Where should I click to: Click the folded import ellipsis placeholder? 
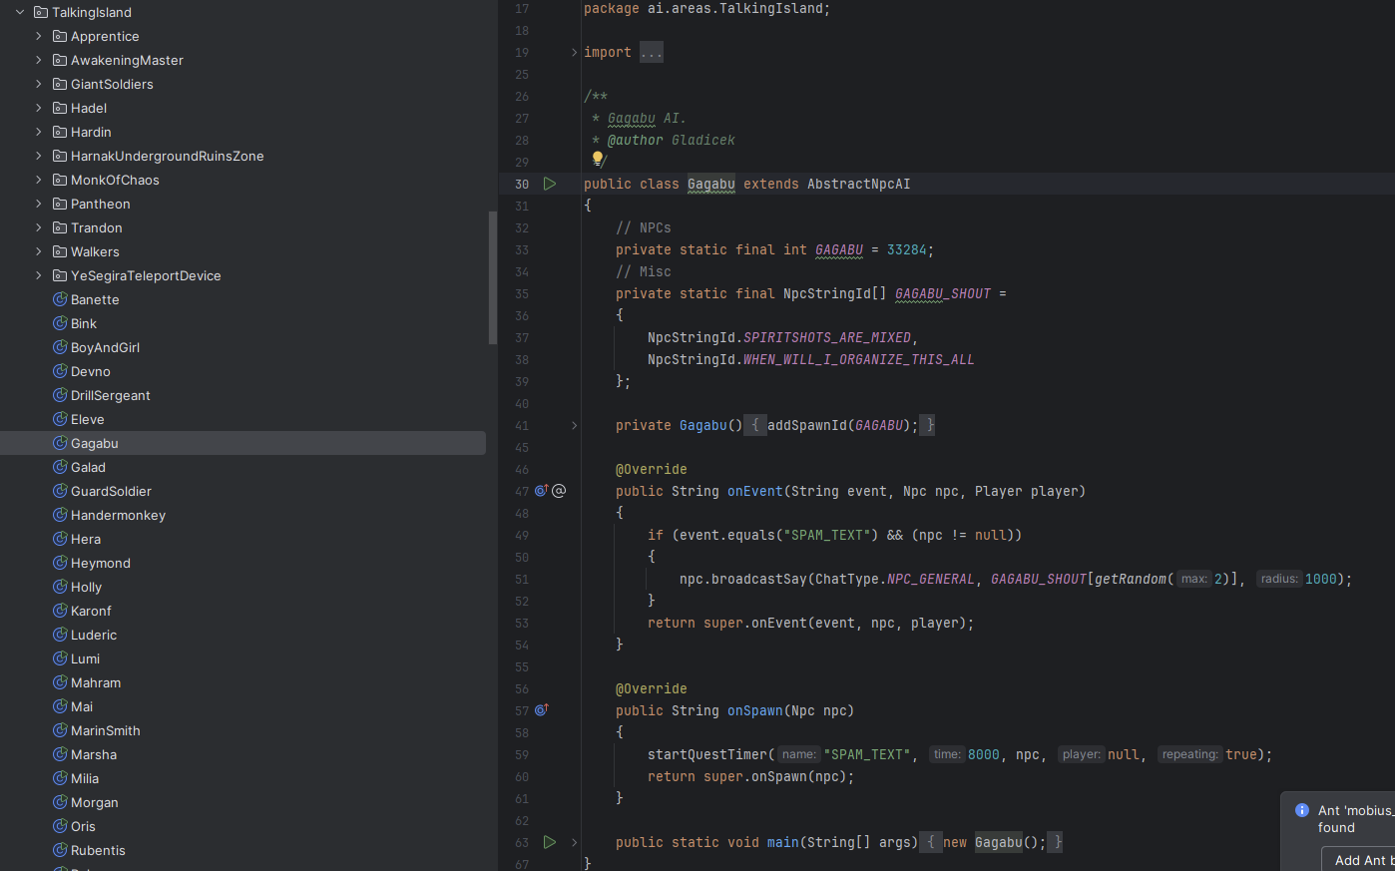652,52
